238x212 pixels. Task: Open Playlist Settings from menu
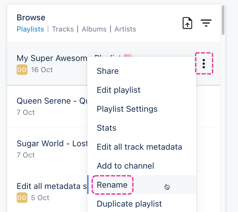point(127,109)
